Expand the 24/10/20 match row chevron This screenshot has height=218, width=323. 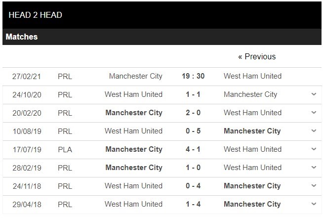[x=314, y=94]
